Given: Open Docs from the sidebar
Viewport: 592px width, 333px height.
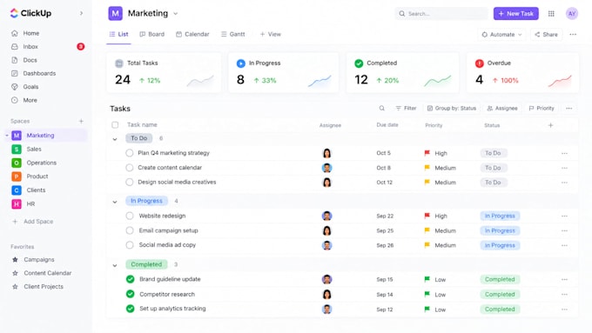Looking at the screenshot, I should tap(30, 60).
